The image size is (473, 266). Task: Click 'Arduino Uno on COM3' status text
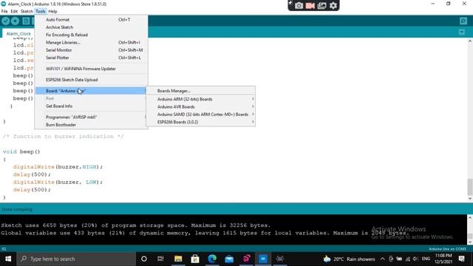447,249
